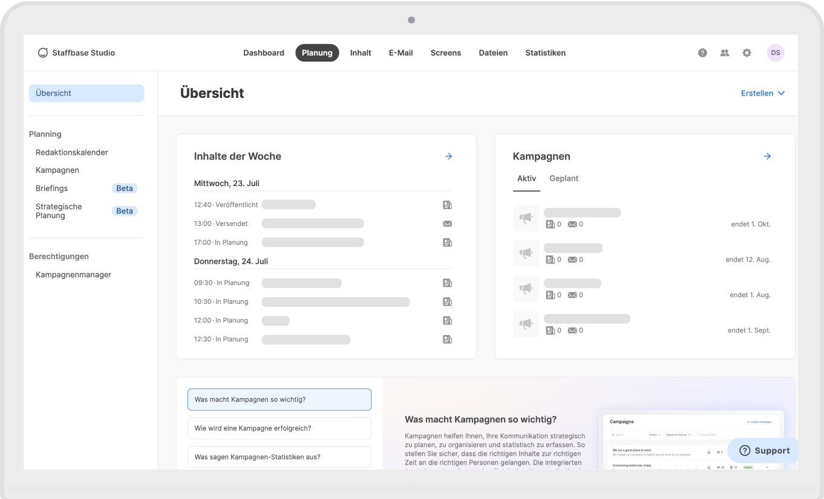Click megaphone icon of campaign ending 1. Okt.
Image resolution: width=824 pixels, height=499 pixels.
point(526,218)
